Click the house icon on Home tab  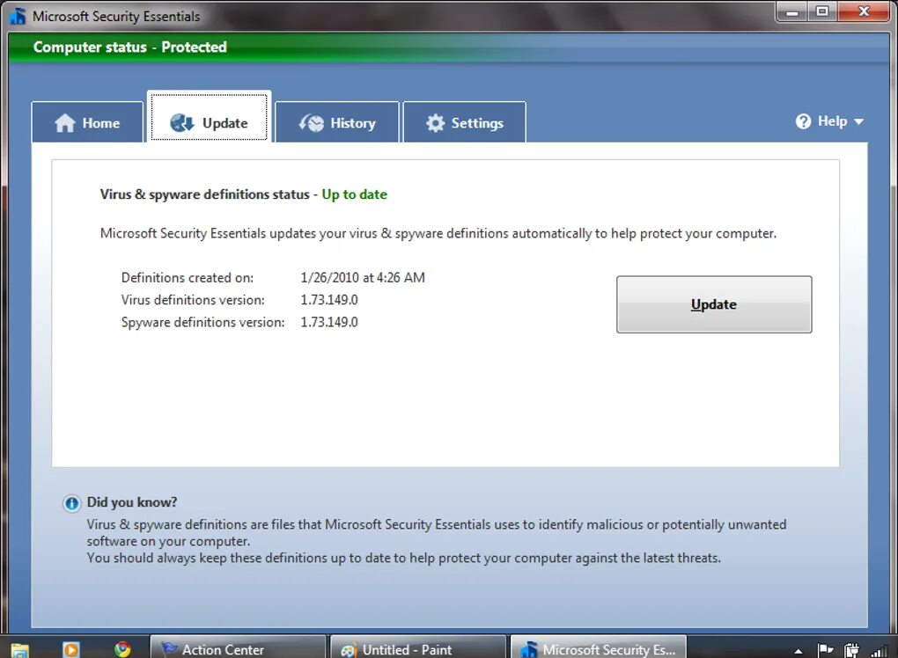(x=65, y=123)
